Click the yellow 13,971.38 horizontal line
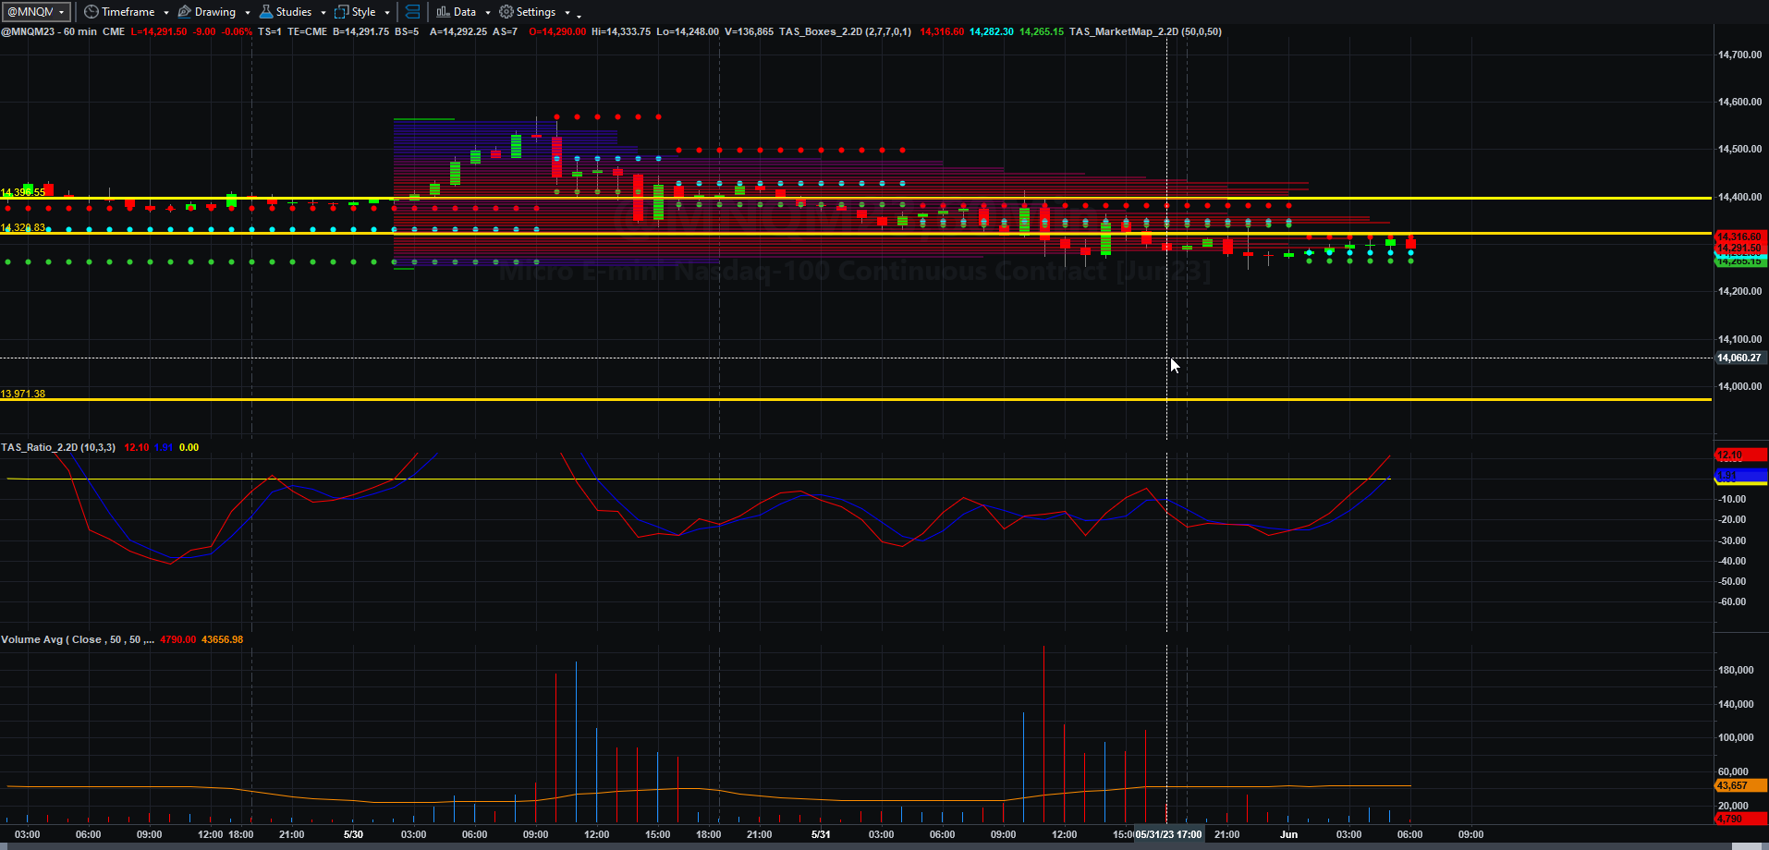Viewport: 1769px width, 850px height. (x=856, y=399)
